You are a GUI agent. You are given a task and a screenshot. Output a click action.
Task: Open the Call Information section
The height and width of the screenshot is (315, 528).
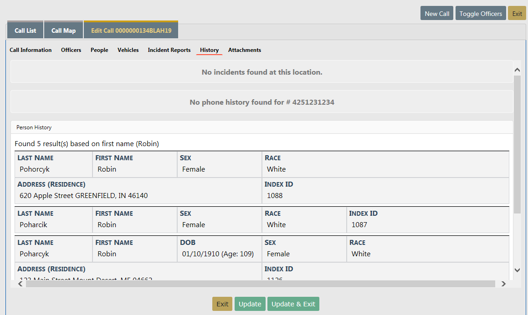click(31, 50)
